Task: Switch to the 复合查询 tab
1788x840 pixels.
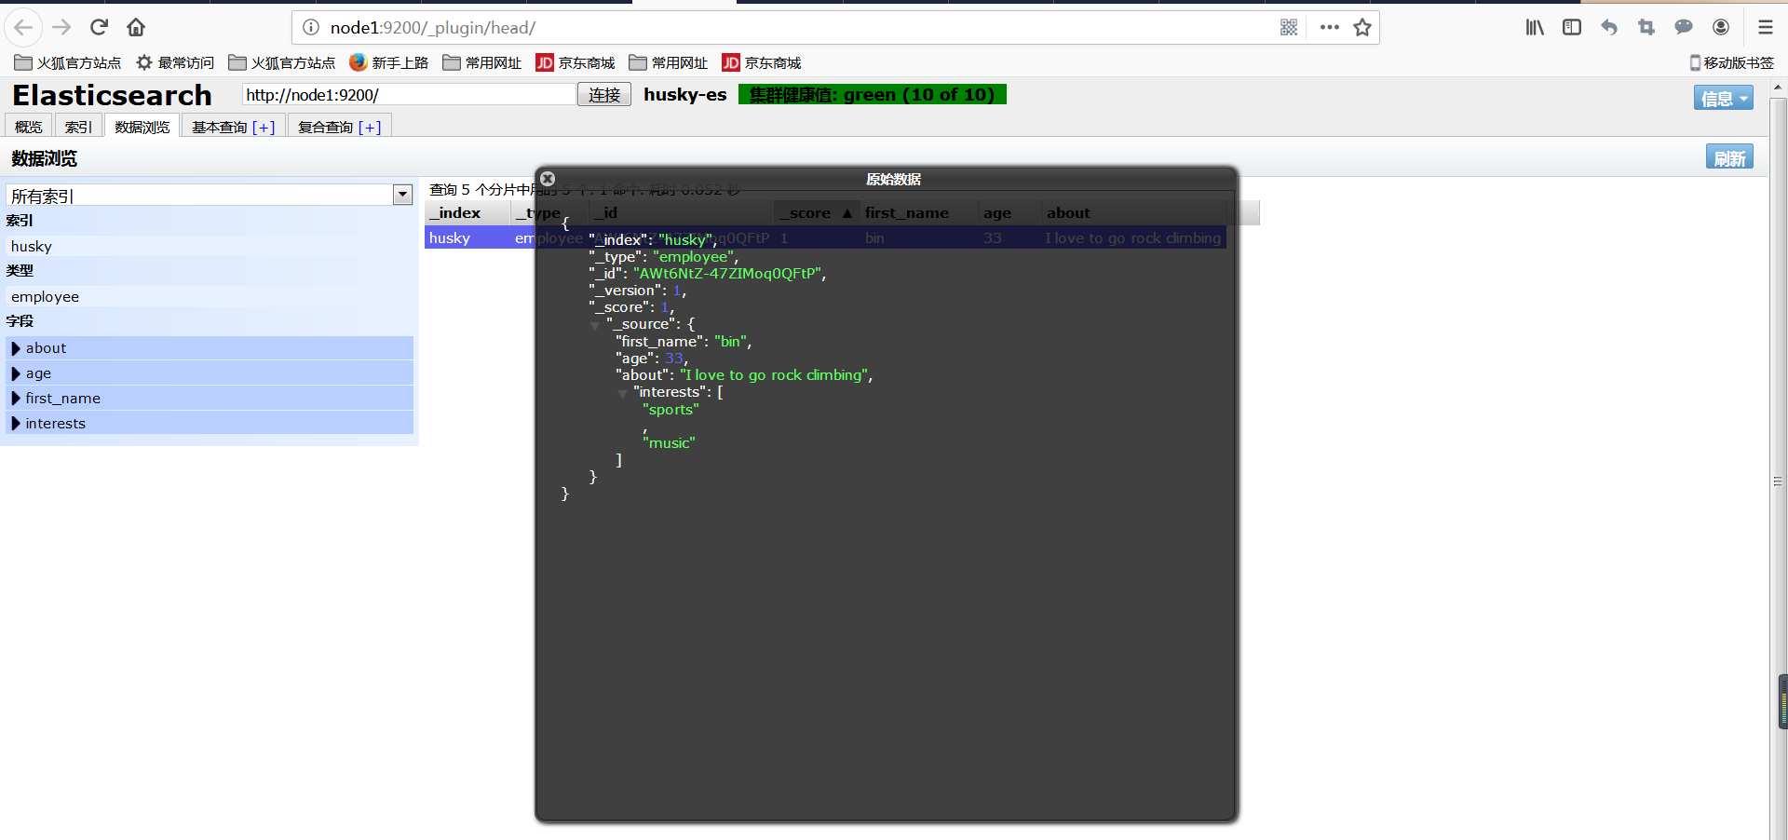Action: click(x=326, y=127)
